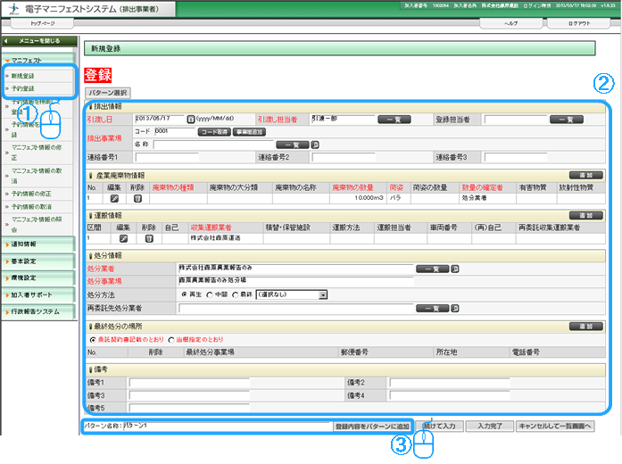Select the 再生 radio button
The height and width of the screenshot is (464, 622).
(x=184, y=294)
